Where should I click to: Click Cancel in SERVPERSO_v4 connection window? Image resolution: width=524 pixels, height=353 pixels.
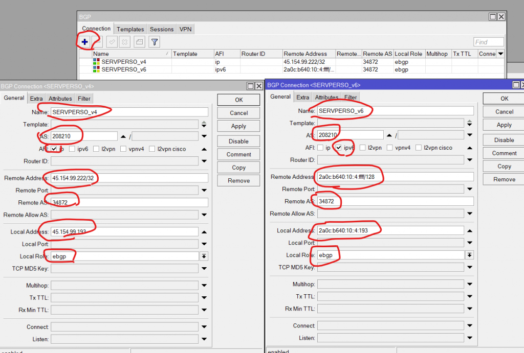[238, 113]
